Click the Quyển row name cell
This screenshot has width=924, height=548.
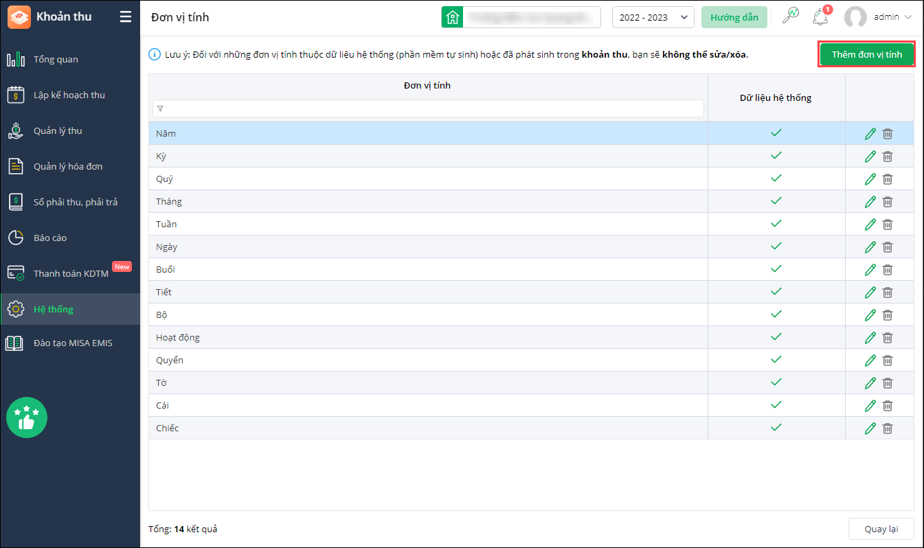pos(428,361)
